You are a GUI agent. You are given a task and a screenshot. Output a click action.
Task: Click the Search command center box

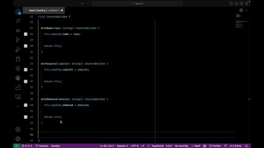click(137, 4)
